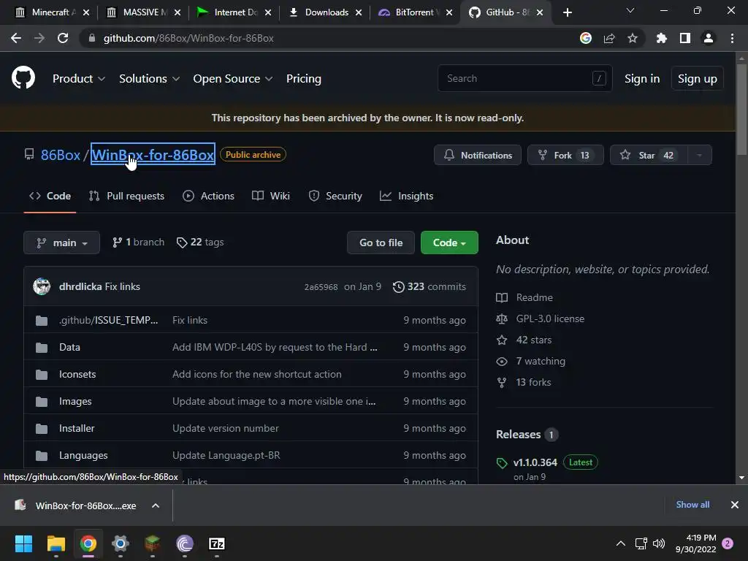Open main branch selector
The image size is (748, 561).
point(61,243)
